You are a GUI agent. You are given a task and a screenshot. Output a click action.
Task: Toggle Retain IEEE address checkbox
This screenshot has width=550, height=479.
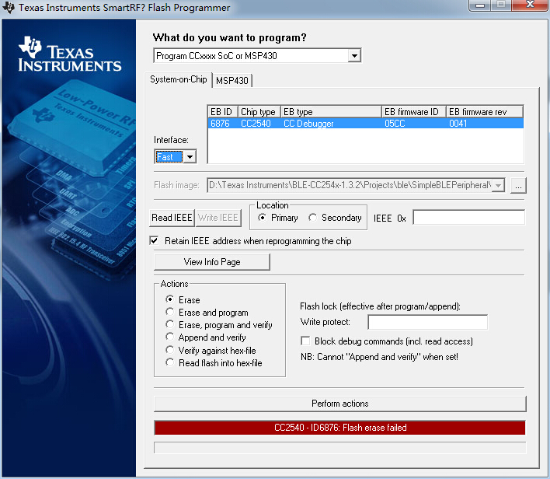coord(154,241)
